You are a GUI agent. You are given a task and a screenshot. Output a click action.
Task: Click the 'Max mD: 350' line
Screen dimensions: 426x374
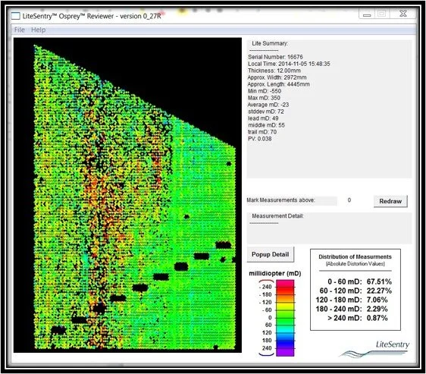(264, 98)
